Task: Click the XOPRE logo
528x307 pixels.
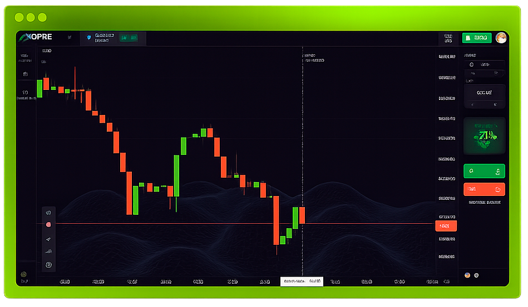Action: [36, 37]
